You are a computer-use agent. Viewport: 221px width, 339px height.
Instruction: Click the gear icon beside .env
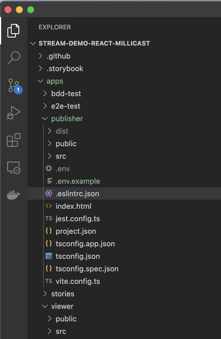tap(49, 168)
